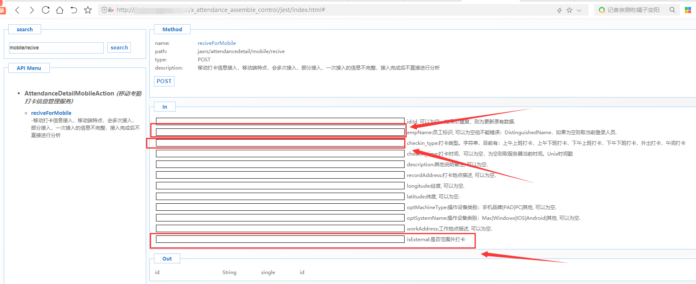Screen dimensions: 696x284
Task: Click the Method section label
Action: pyautogui.click(x=172, y=29)
